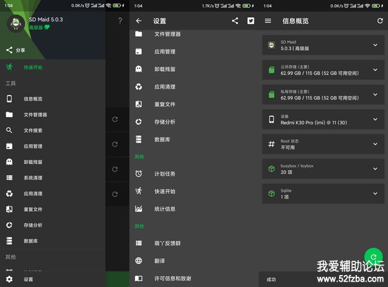Tap the refresh icon in 信息概览 header
The width and height of the screenshot is (388, 287).
point(380,21)
